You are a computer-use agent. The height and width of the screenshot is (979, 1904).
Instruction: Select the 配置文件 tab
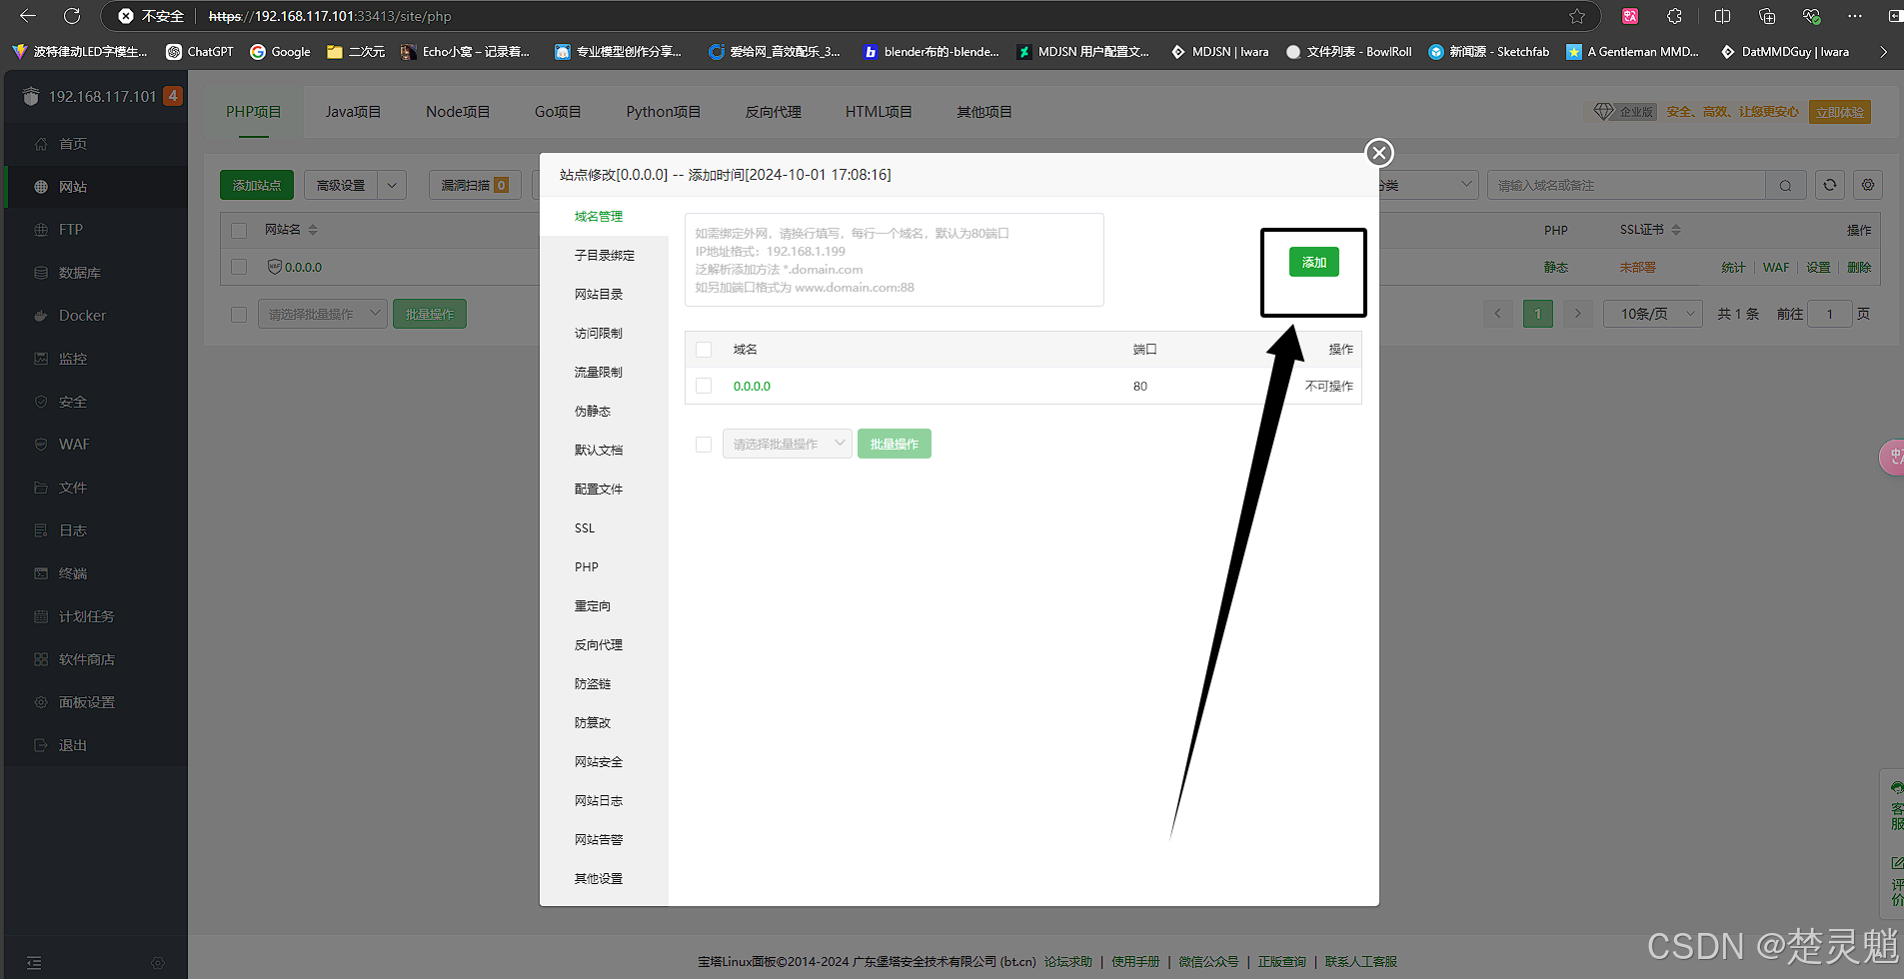(604, 489)
